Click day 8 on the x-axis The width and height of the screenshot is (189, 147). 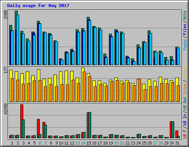(x=51, y=143)
